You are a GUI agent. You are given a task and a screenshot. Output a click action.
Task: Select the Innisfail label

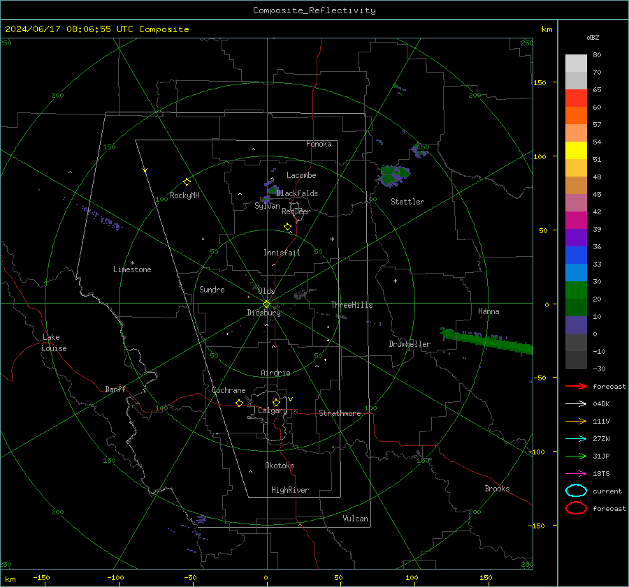[x=282, y=253]
